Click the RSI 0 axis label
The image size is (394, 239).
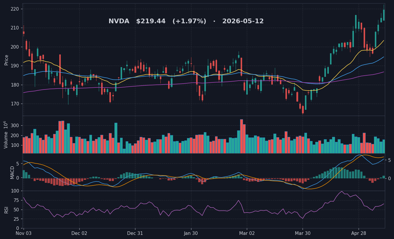(18, 228)
